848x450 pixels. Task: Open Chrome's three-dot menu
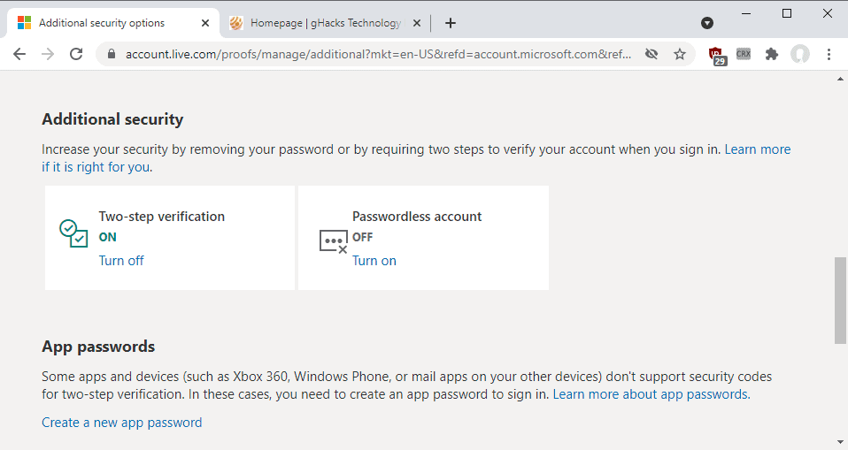829,54
